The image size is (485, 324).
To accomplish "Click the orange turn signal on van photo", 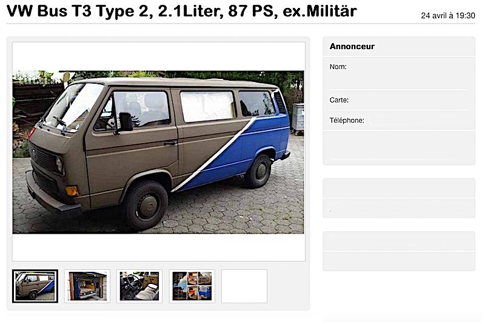I will point(72,191).
